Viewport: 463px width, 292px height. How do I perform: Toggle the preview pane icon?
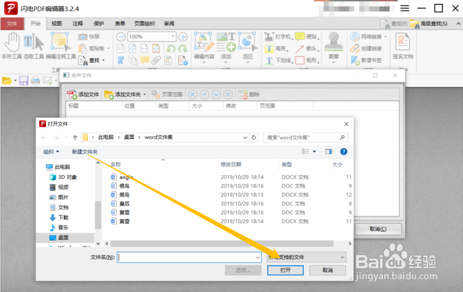328,152
